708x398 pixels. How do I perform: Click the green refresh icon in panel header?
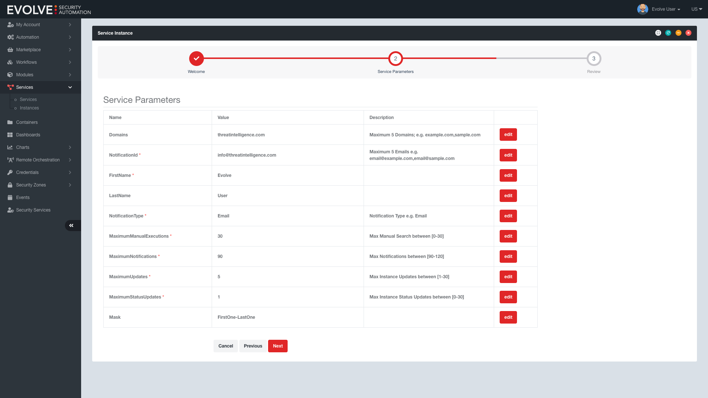tap(668, 33)
